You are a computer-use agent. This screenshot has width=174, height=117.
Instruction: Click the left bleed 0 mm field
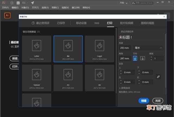click(x=129, y=82)
